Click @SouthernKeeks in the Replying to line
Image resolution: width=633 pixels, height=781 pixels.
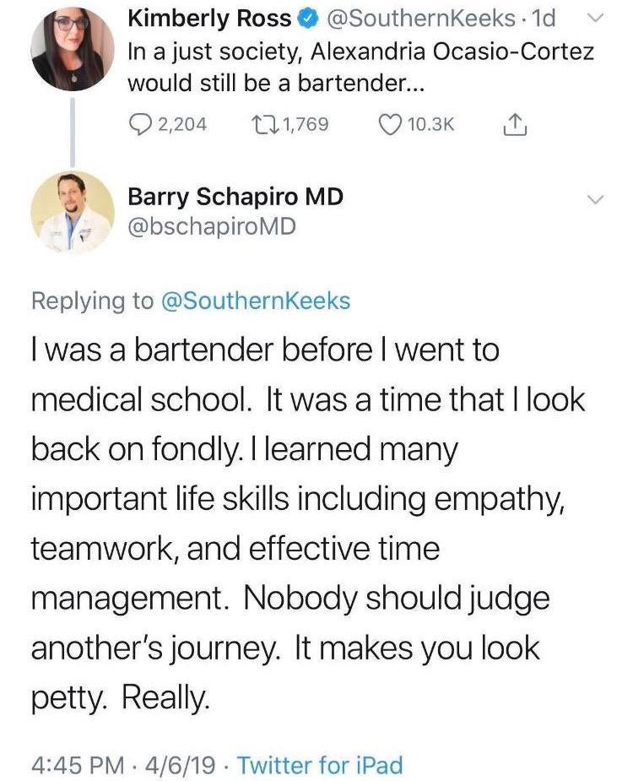[255, 301]
